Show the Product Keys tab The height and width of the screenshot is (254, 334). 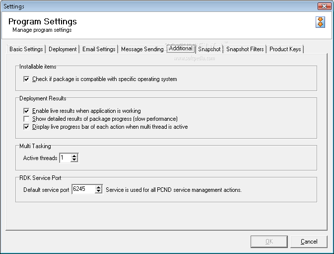[x=285, y=49]
